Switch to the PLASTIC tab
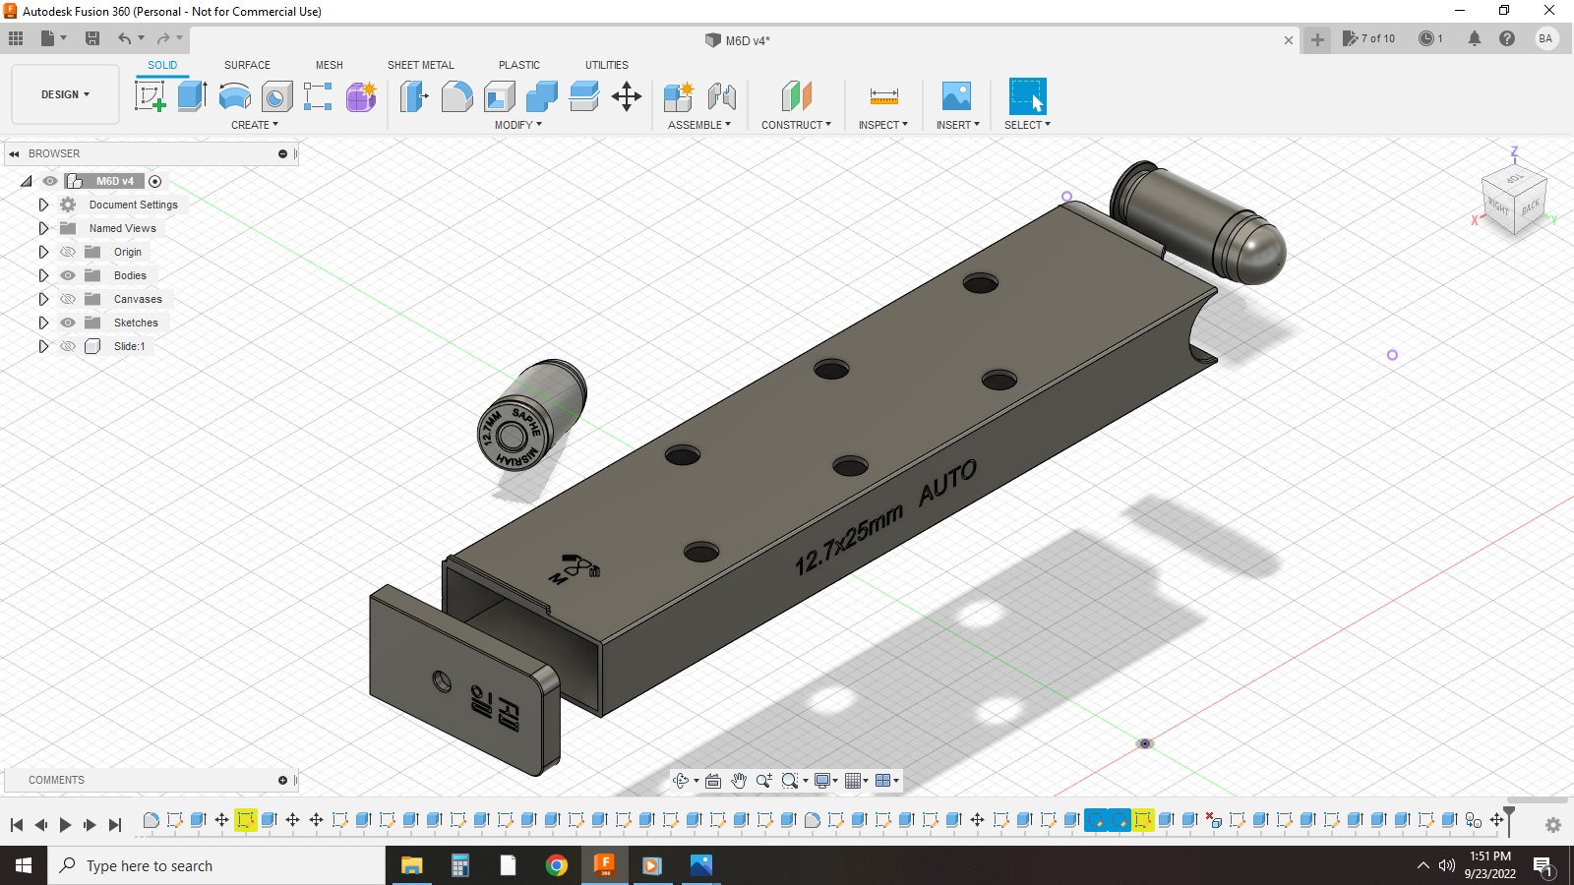 (x=519, y=65)
